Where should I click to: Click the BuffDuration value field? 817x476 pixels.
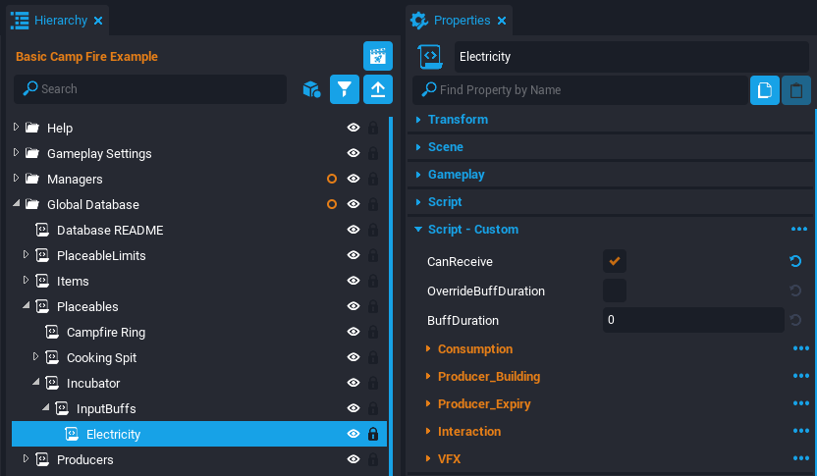692,320
